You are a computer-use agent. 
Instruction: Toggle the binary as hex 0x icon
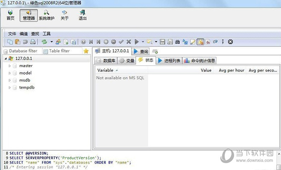(x=208, y=42)
